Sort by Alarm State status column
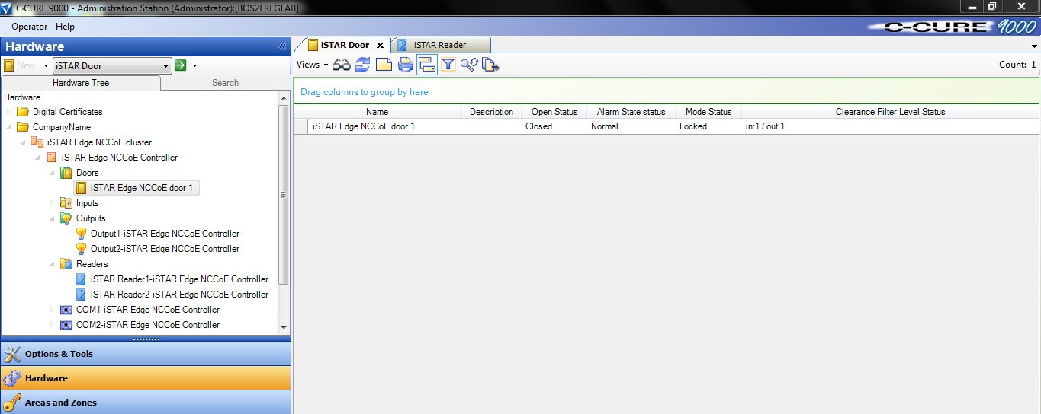 click(x=631, y=112)
